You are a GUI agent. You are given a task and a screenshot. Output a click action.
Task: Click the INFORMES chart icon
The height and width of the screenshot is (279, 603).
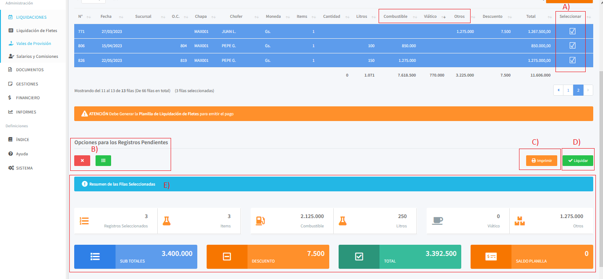click(10, 112)
